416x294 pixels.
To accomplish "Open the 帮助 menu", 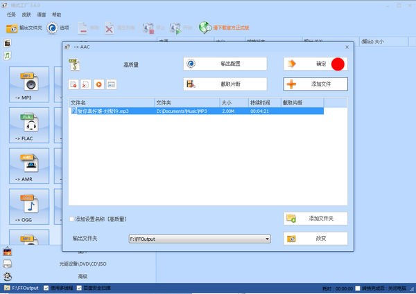I will coord(57,15).
